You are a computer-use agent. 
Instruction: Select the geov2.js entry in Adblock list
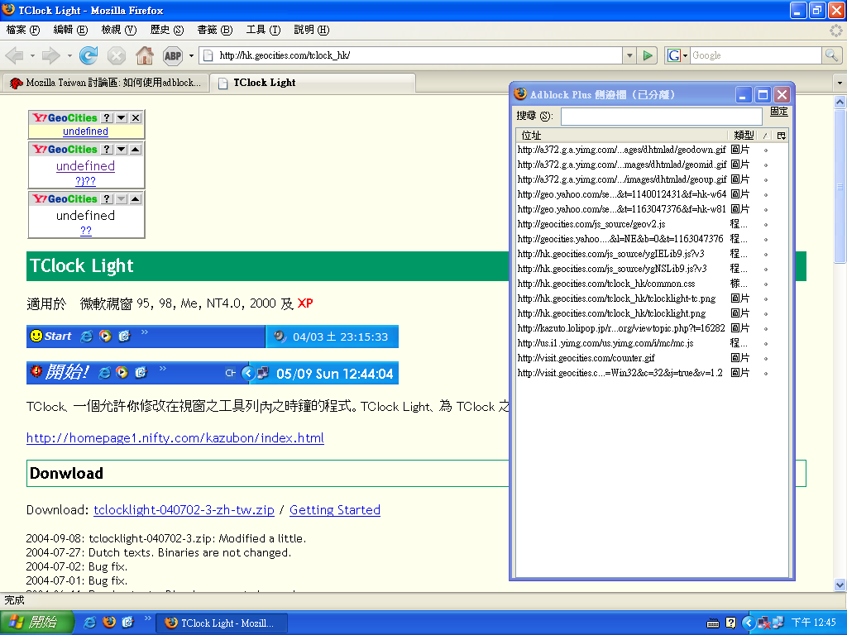click(591, 224)
